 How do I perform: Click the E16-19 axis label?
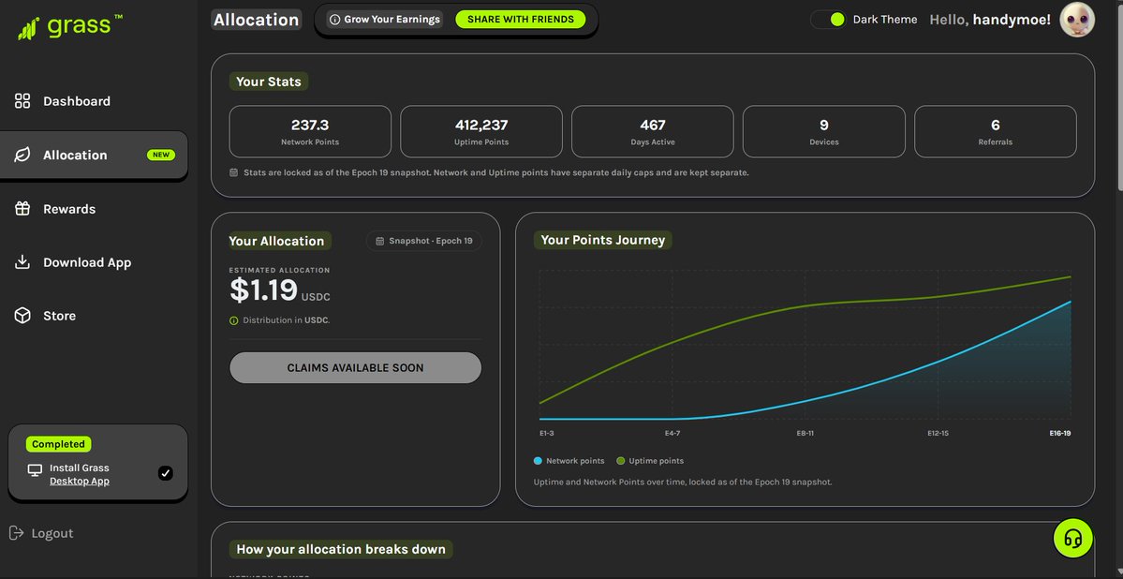tap(1059, 434)
